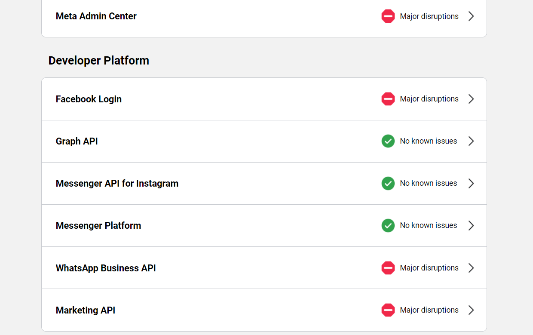Click the red stop icon for Marketing API
The image size is (533, 335).
tap(388, 310)
